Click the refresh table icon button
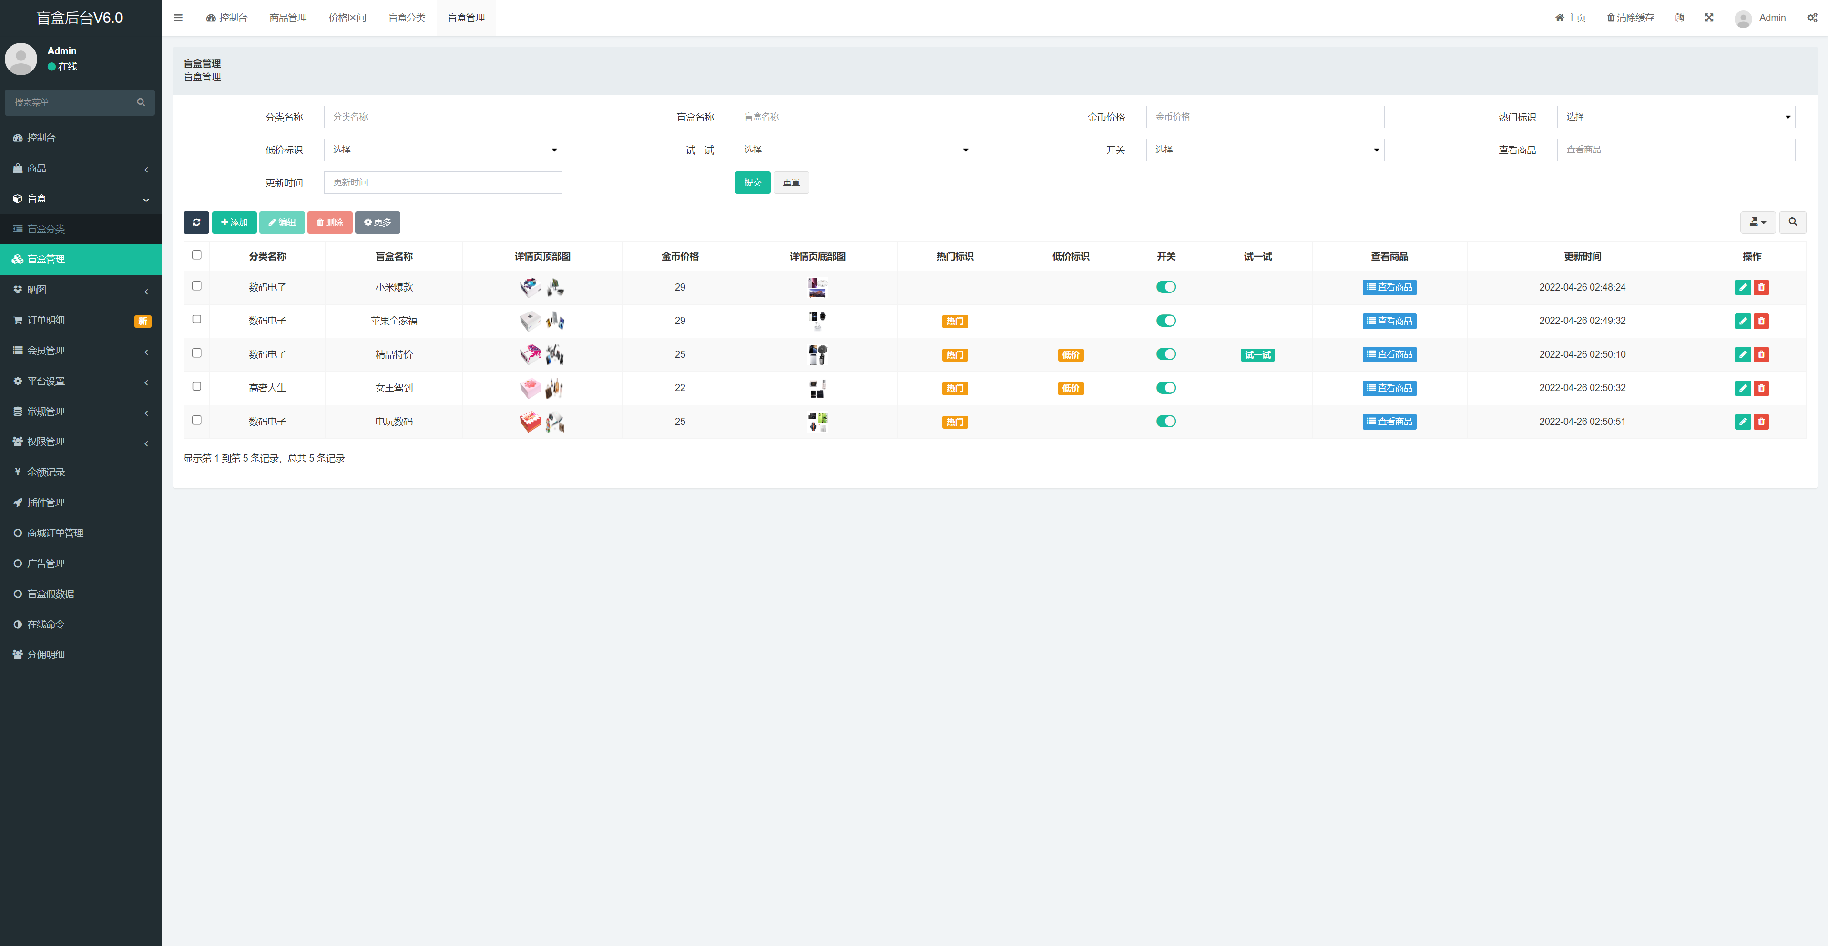Image resolution: width=1828 pixels, height=946 pixels. pyautogui.click(x=196, y=222)
